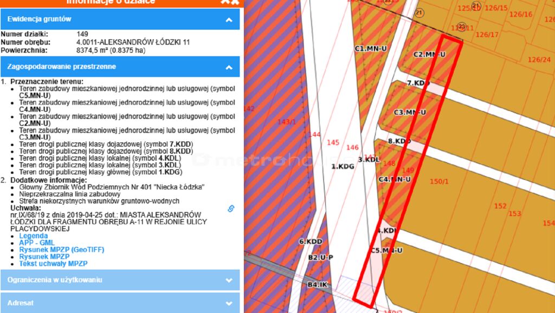The image size is (555, 313).
Task: Click the chain link icon beside Uchwała
Action: [x=230, y=208]
